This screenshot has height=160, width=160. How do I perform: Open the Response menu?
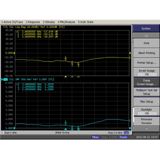(33, 22)
